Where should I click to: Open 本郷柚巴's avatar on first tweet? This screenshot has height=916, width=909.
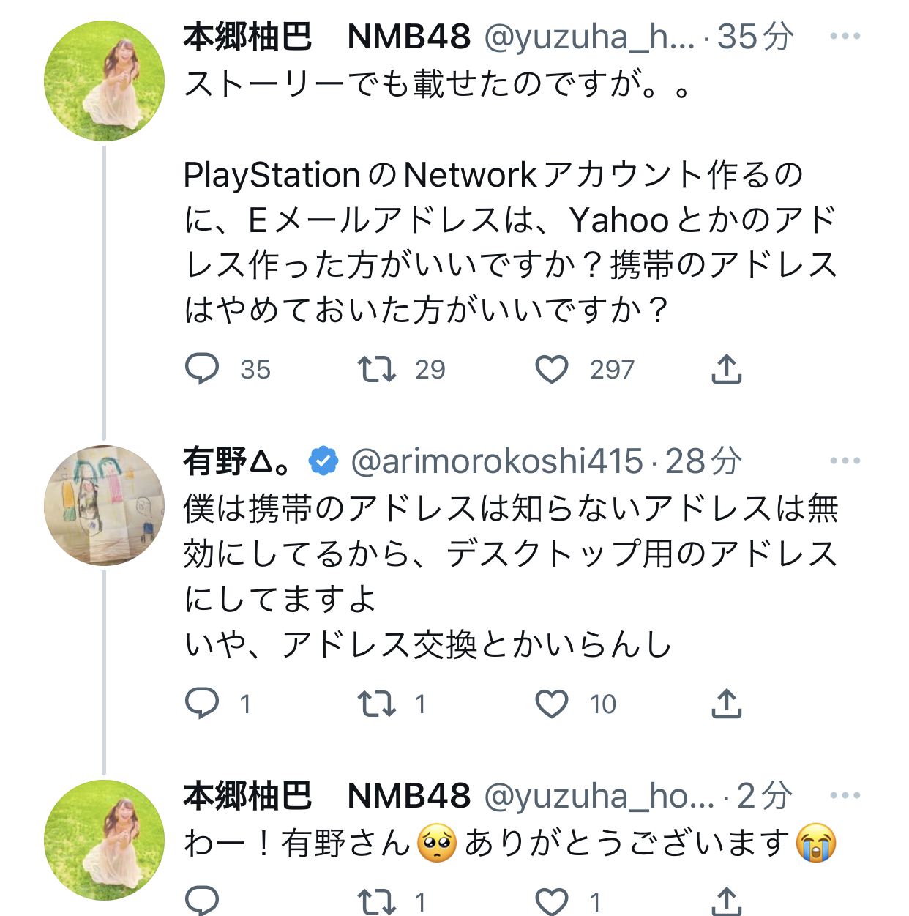[104, 81]
